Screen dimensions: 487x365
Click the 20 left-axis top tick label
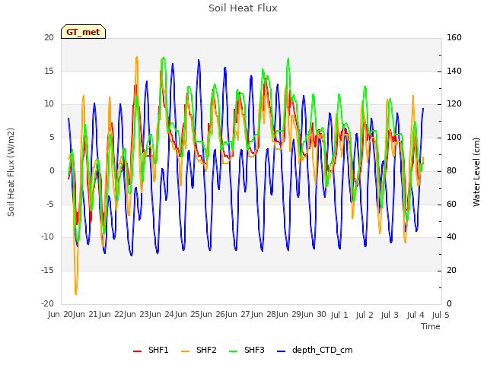49,37
